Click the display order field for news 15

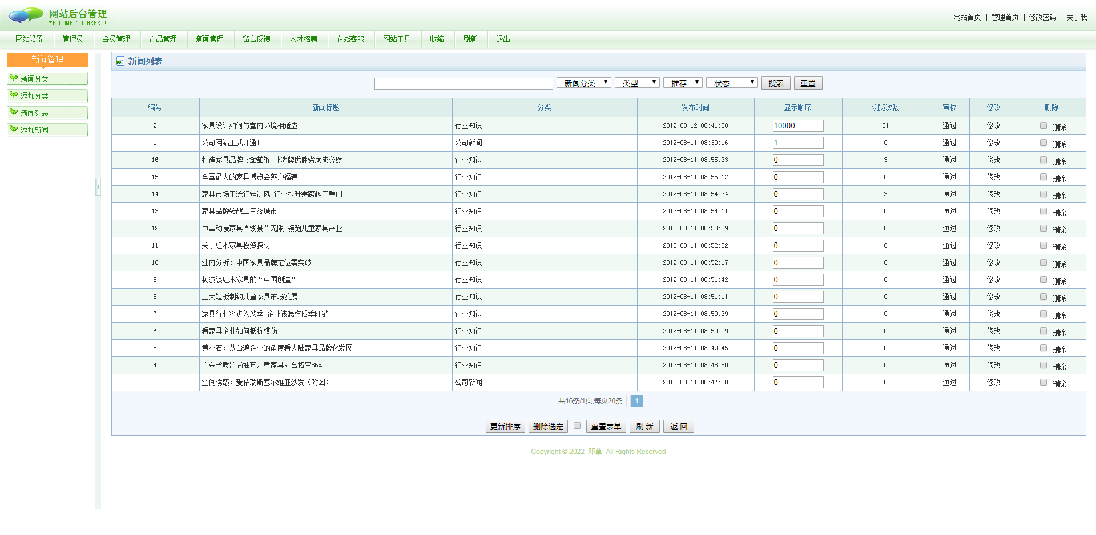coord(798,177)
